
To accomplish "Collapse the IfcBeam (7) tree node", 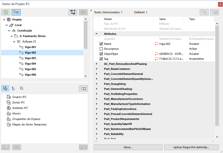I will [14, 42].
